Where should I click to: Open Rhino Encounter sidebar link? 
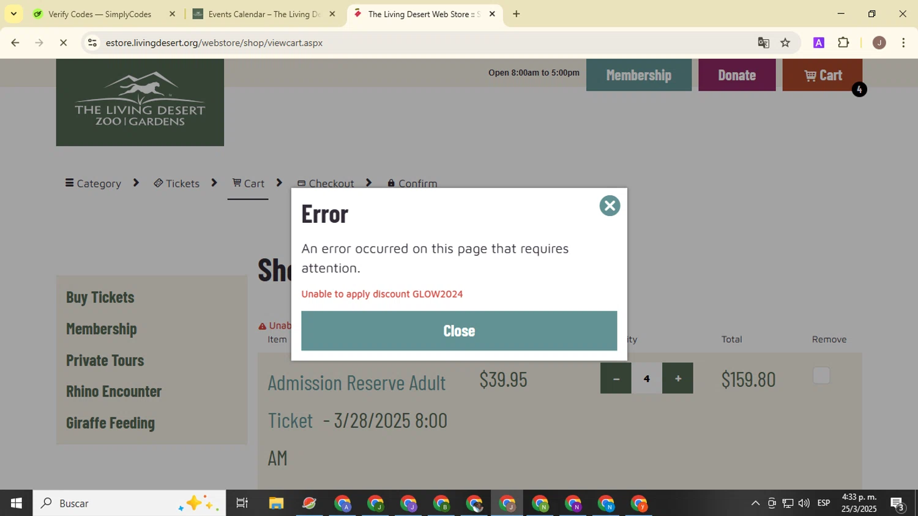pyautogui.click(x=114, y=391)
